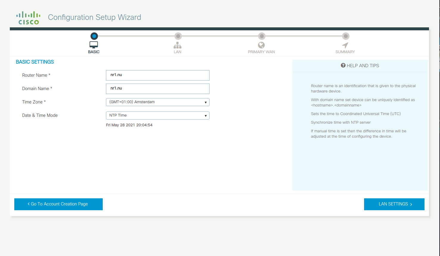Screen dimensions: 440x256
Task: Select the PRIMARY WAN step label
Action: pos(261,51)
